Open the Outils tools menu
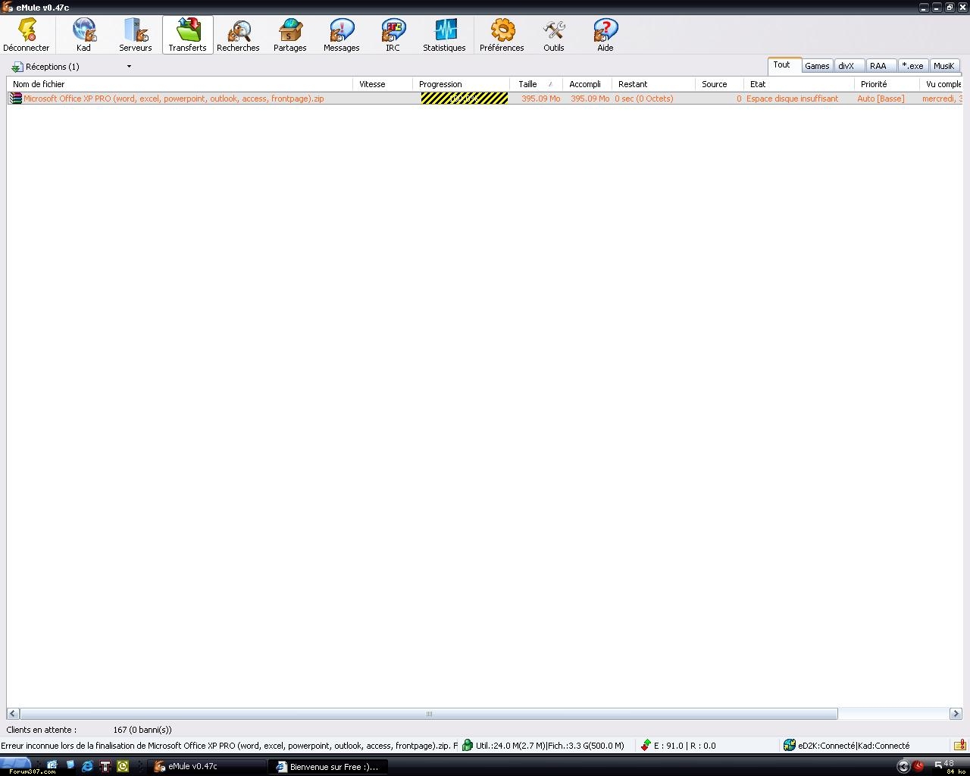 click(x=553, y=35)
